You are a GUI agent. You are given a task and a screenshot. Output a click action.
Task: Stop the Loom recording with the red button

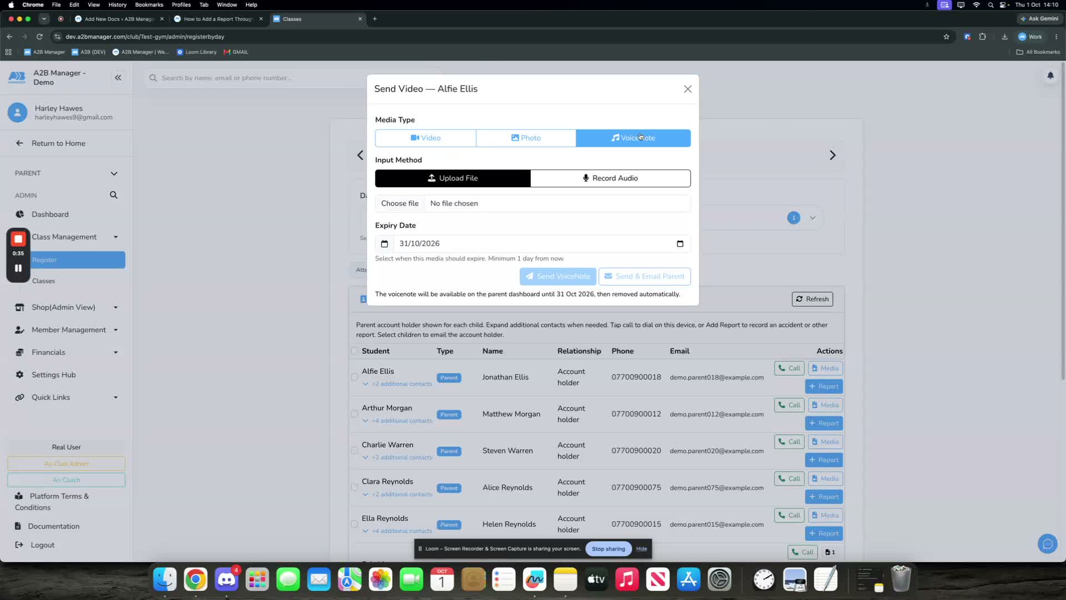coord(18,239)
